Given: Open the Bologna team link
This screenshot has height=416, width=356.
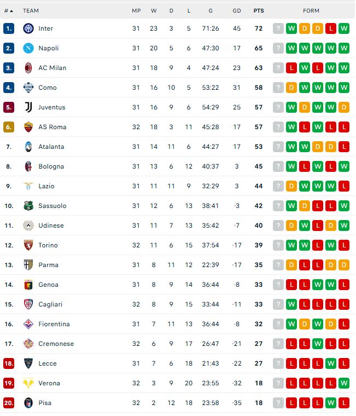Looking at the screenshot, I should pos(51,166).
